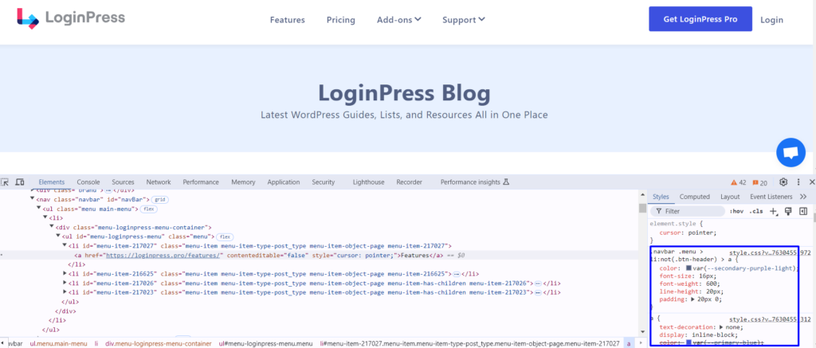Open color swatch for primary-blue variable
Viewport: 816px width, 348px height.
point(689,342)
